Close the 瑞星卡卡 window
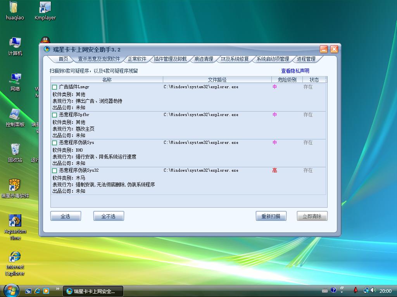Viewport: 397px width, 297px height. click(x=334, y=49)
